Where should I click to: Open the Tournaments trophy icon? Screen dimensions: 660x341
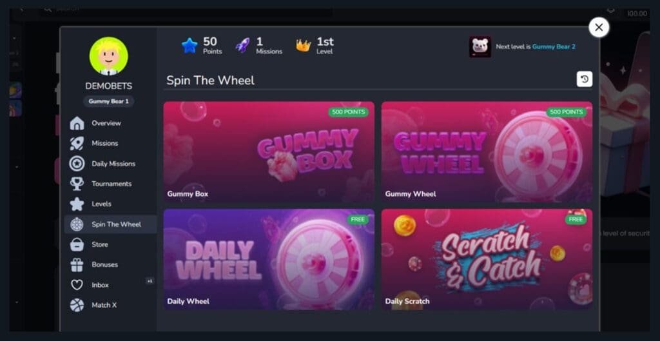click(77, 184)
